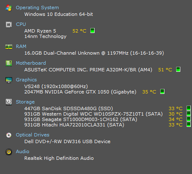
Task: Open the Storage section heading
Action: tap(25, 102)
